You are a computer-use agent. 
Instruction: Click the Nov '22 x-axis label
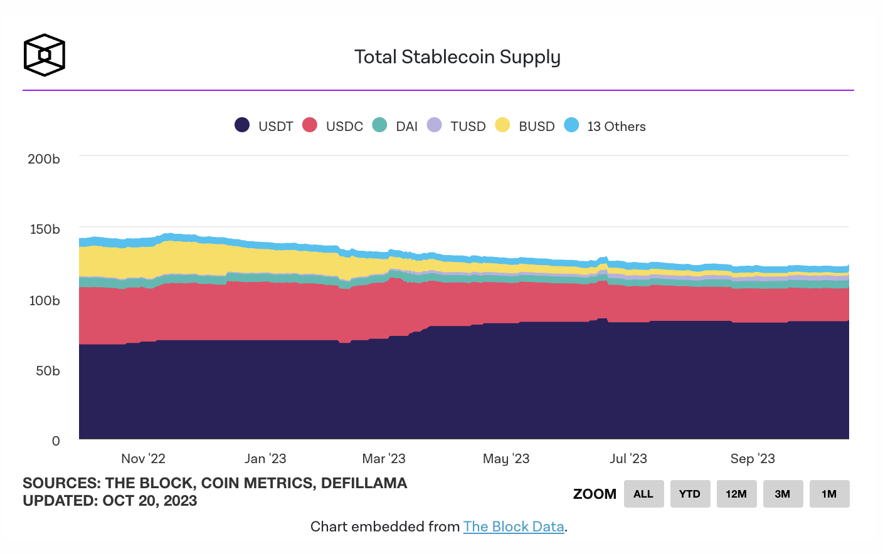click(143, 459)
